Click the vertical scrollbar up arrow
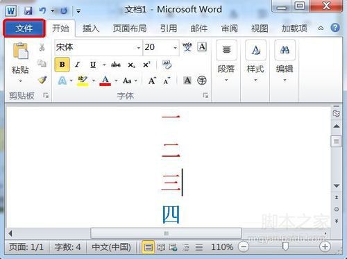347x259 pixels. coord(337,126)
